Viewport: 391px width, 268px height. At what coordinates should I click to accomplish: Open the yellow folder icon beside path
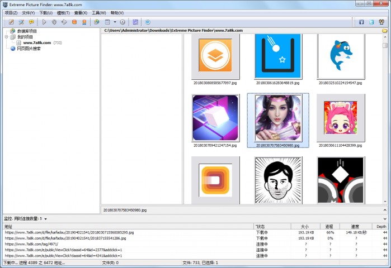click(385, 30)
